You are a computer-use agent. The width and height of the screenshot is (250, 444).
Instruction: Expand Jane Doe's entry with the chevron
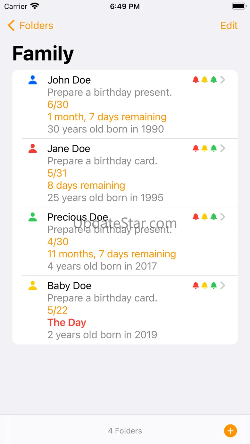tap(223, 148)
